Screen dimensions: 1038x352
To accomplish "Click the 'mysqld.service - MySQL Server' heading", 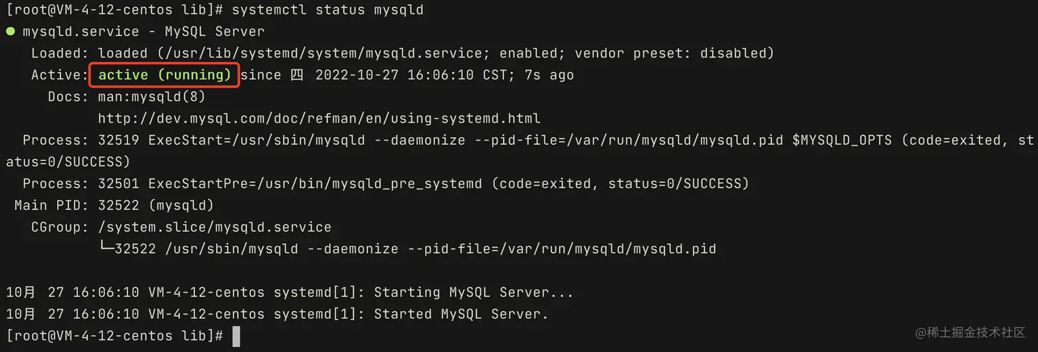I will tap(143, 32).
